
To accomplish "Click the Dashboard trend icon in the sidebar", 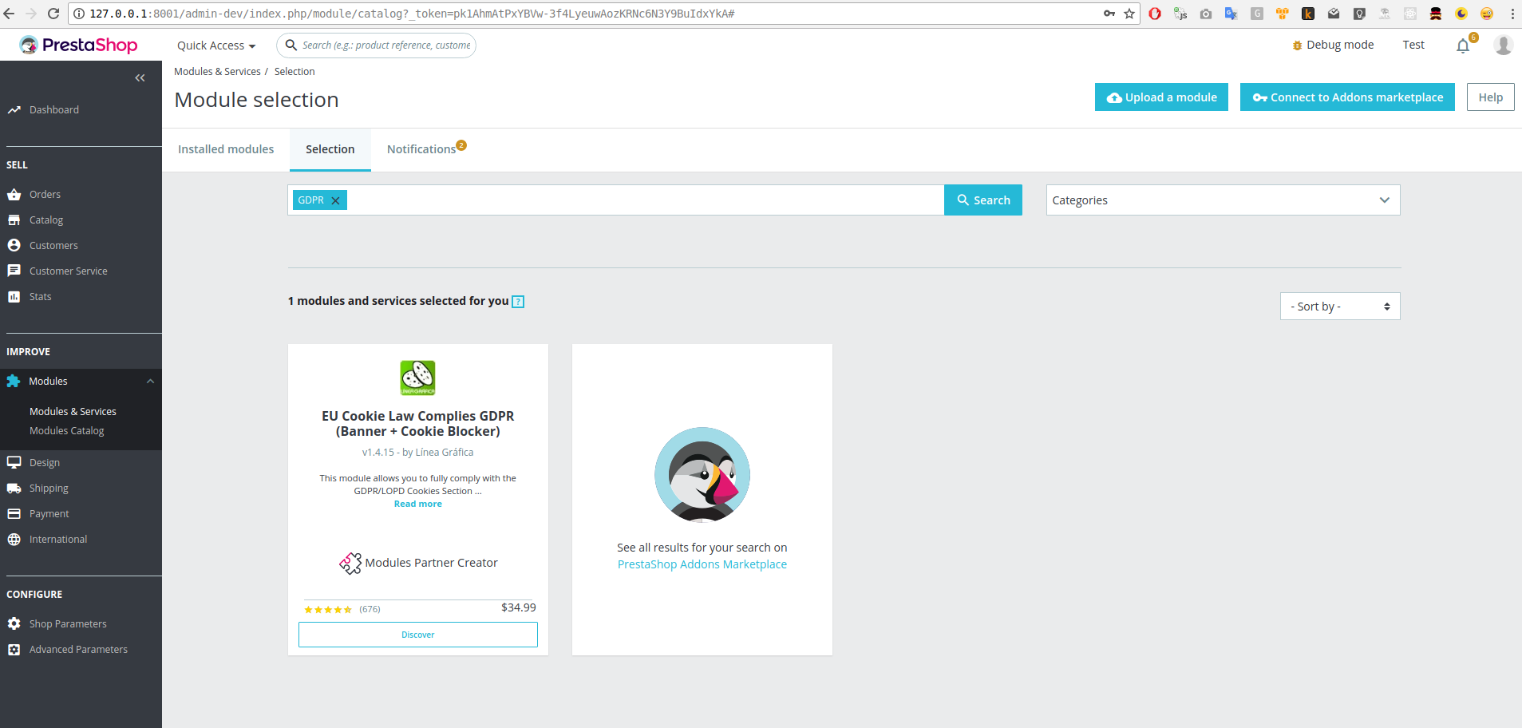I will (x=14, y=110).
